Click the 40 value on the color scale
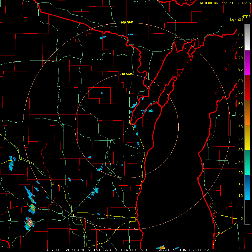Viewport: 252px width, 252px height. click(x=241, y=127)
